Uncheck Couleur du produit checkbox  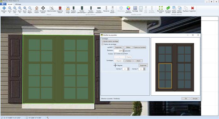tap(115, 54)
